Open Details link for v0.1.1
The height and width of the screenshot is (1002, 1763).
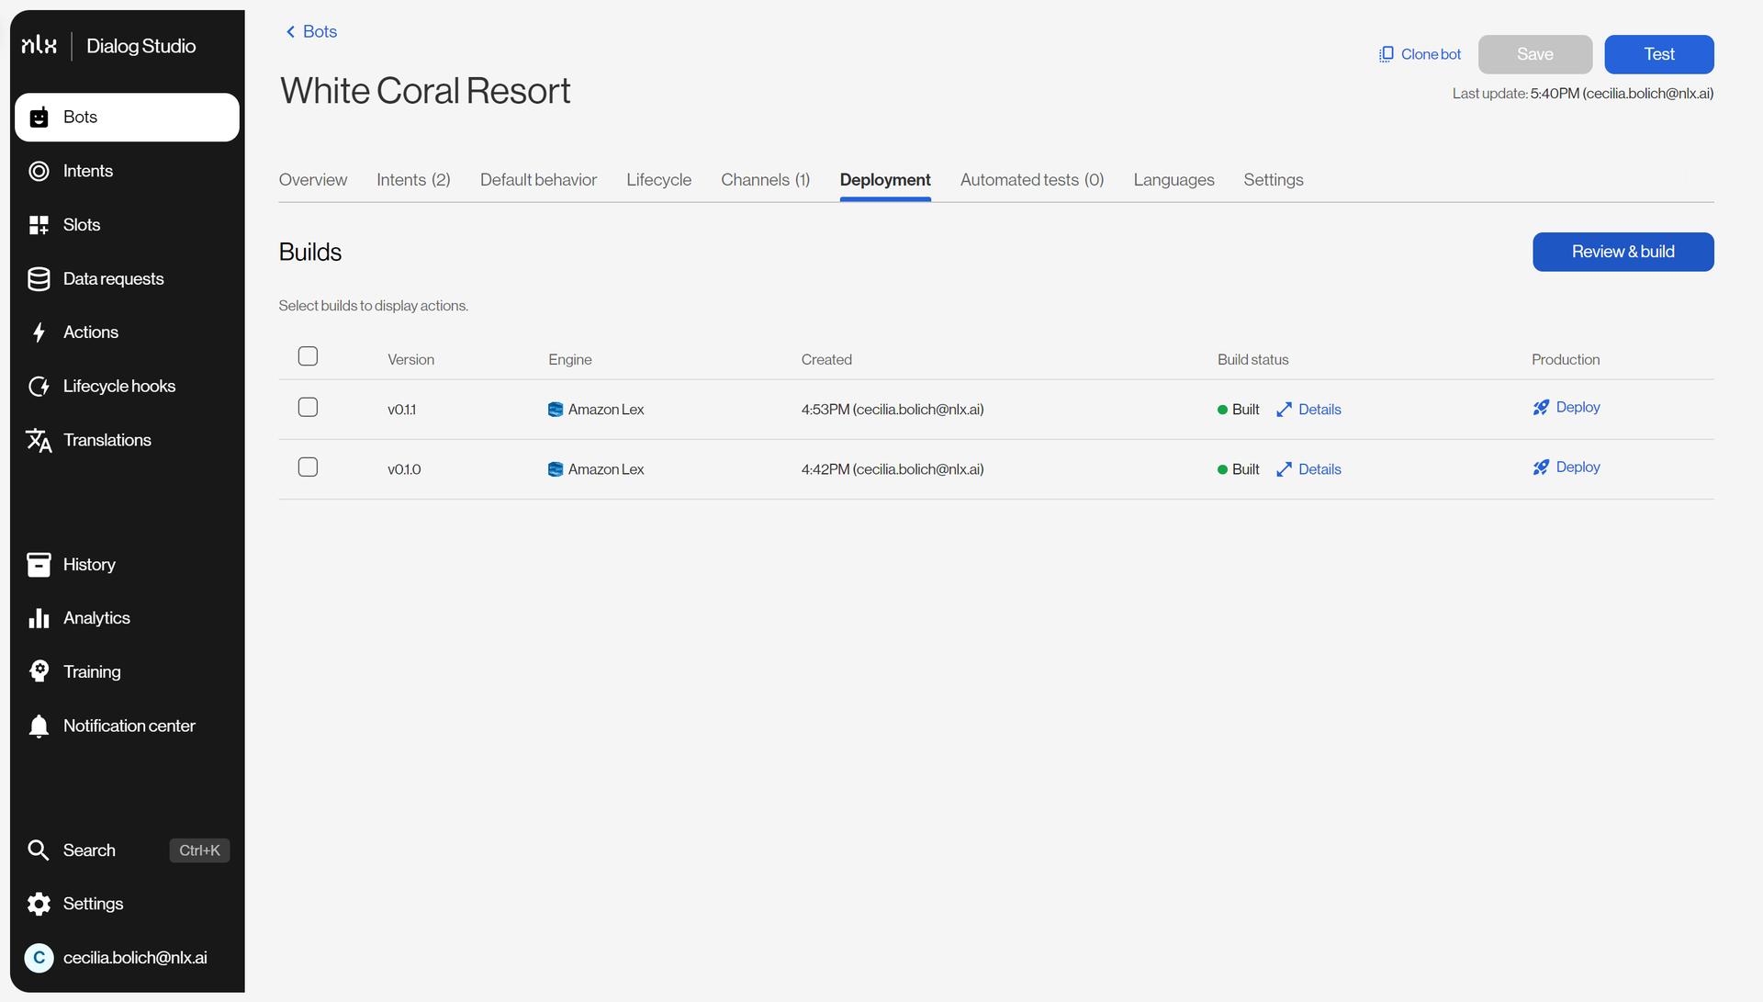pos(1319,410)
